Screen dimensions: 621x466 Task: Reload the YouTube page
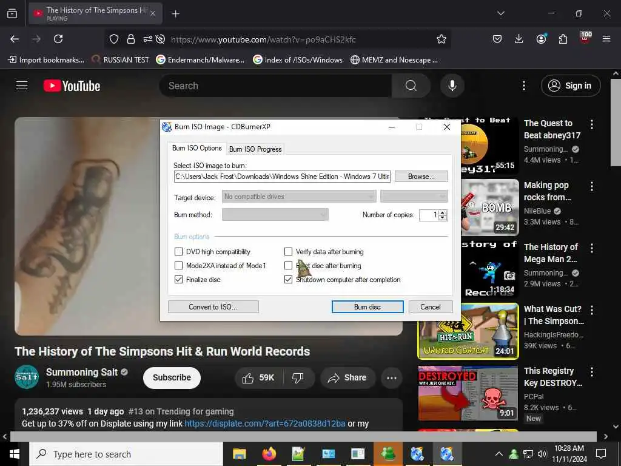(58, 39)
